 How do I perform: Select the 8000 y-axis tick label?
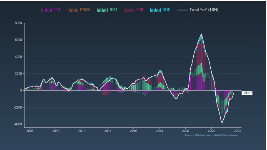18,23
